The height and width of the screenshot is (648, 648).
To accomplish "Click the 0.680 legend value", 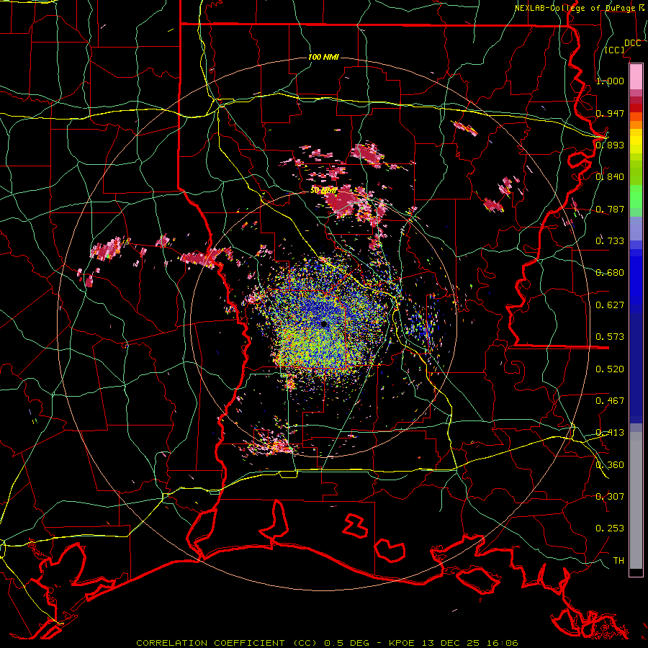I will tap(610, 273).
